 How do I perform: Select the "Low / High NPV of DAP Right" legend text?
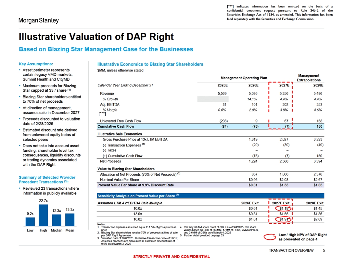[302, 237]
